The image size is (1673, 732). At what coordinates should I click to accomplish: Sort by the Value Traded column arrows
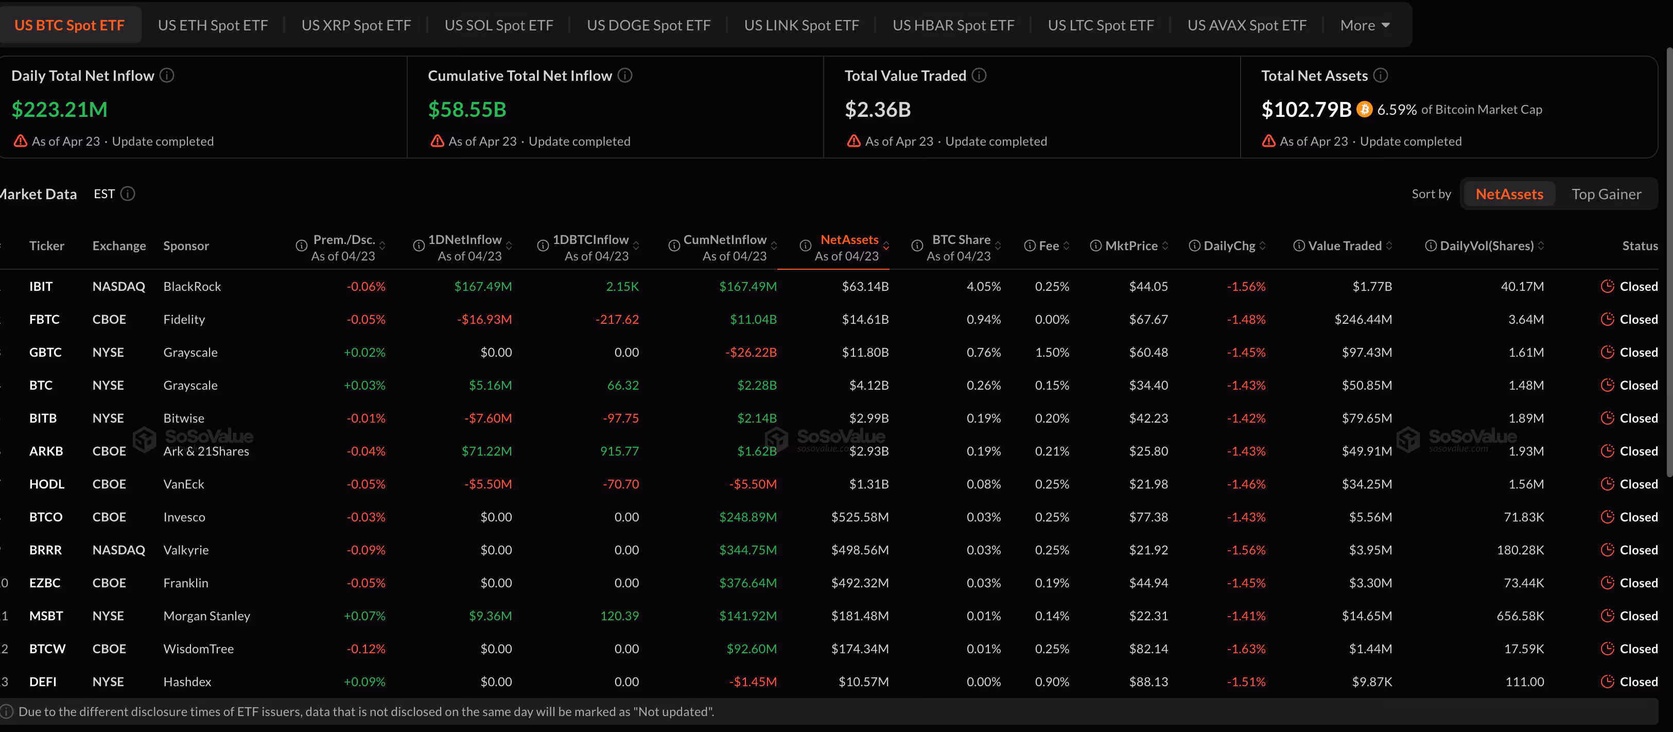click(1389, 246)
